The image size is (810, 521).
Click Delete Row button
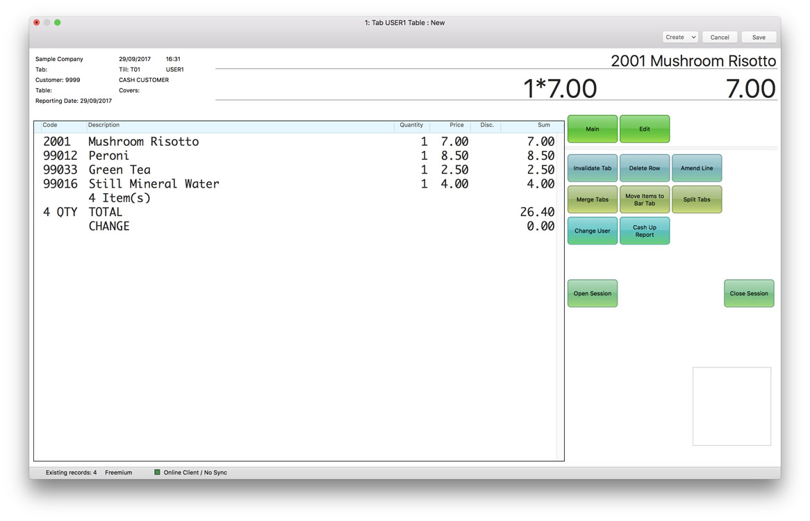pyautogui.click(x=645, y=168)
